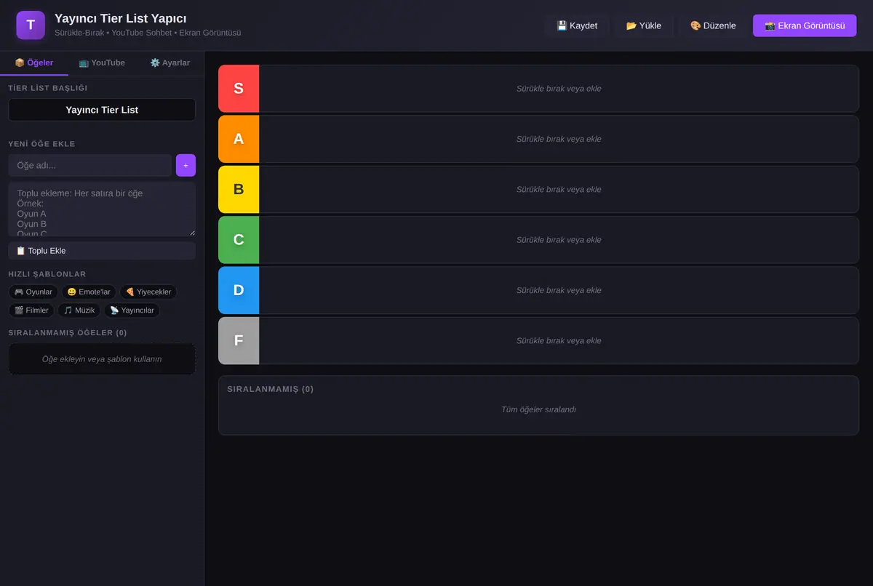Click the A tier drop area
The height and width of the screenshot is (586, 873).
click(x=559, y=139)
